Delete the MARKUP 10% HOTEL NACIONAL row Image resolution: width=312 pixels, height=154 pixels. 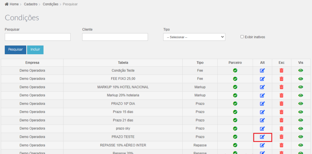click(x=281, y=87)
